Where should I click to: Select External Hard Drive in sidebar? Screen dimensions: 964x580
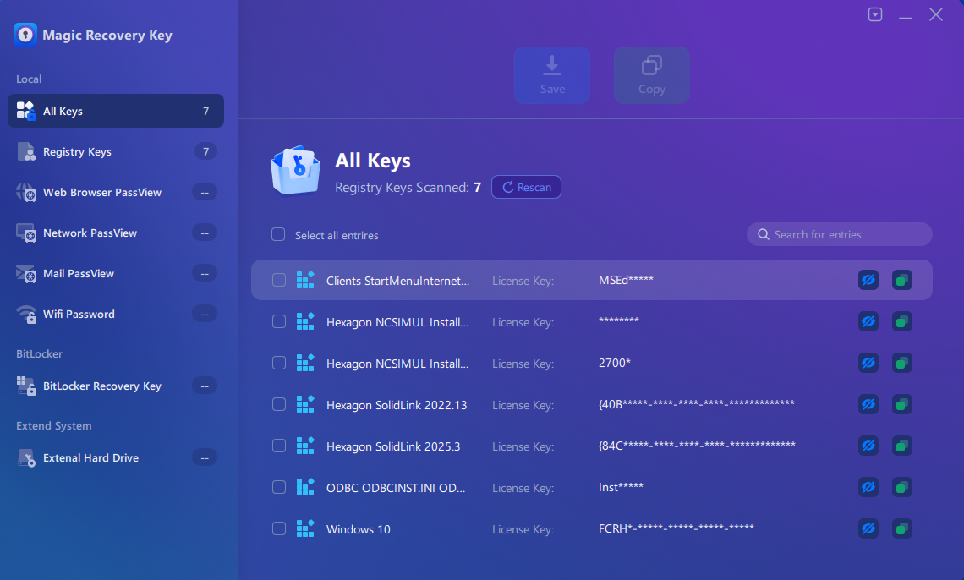click(90, 457)
